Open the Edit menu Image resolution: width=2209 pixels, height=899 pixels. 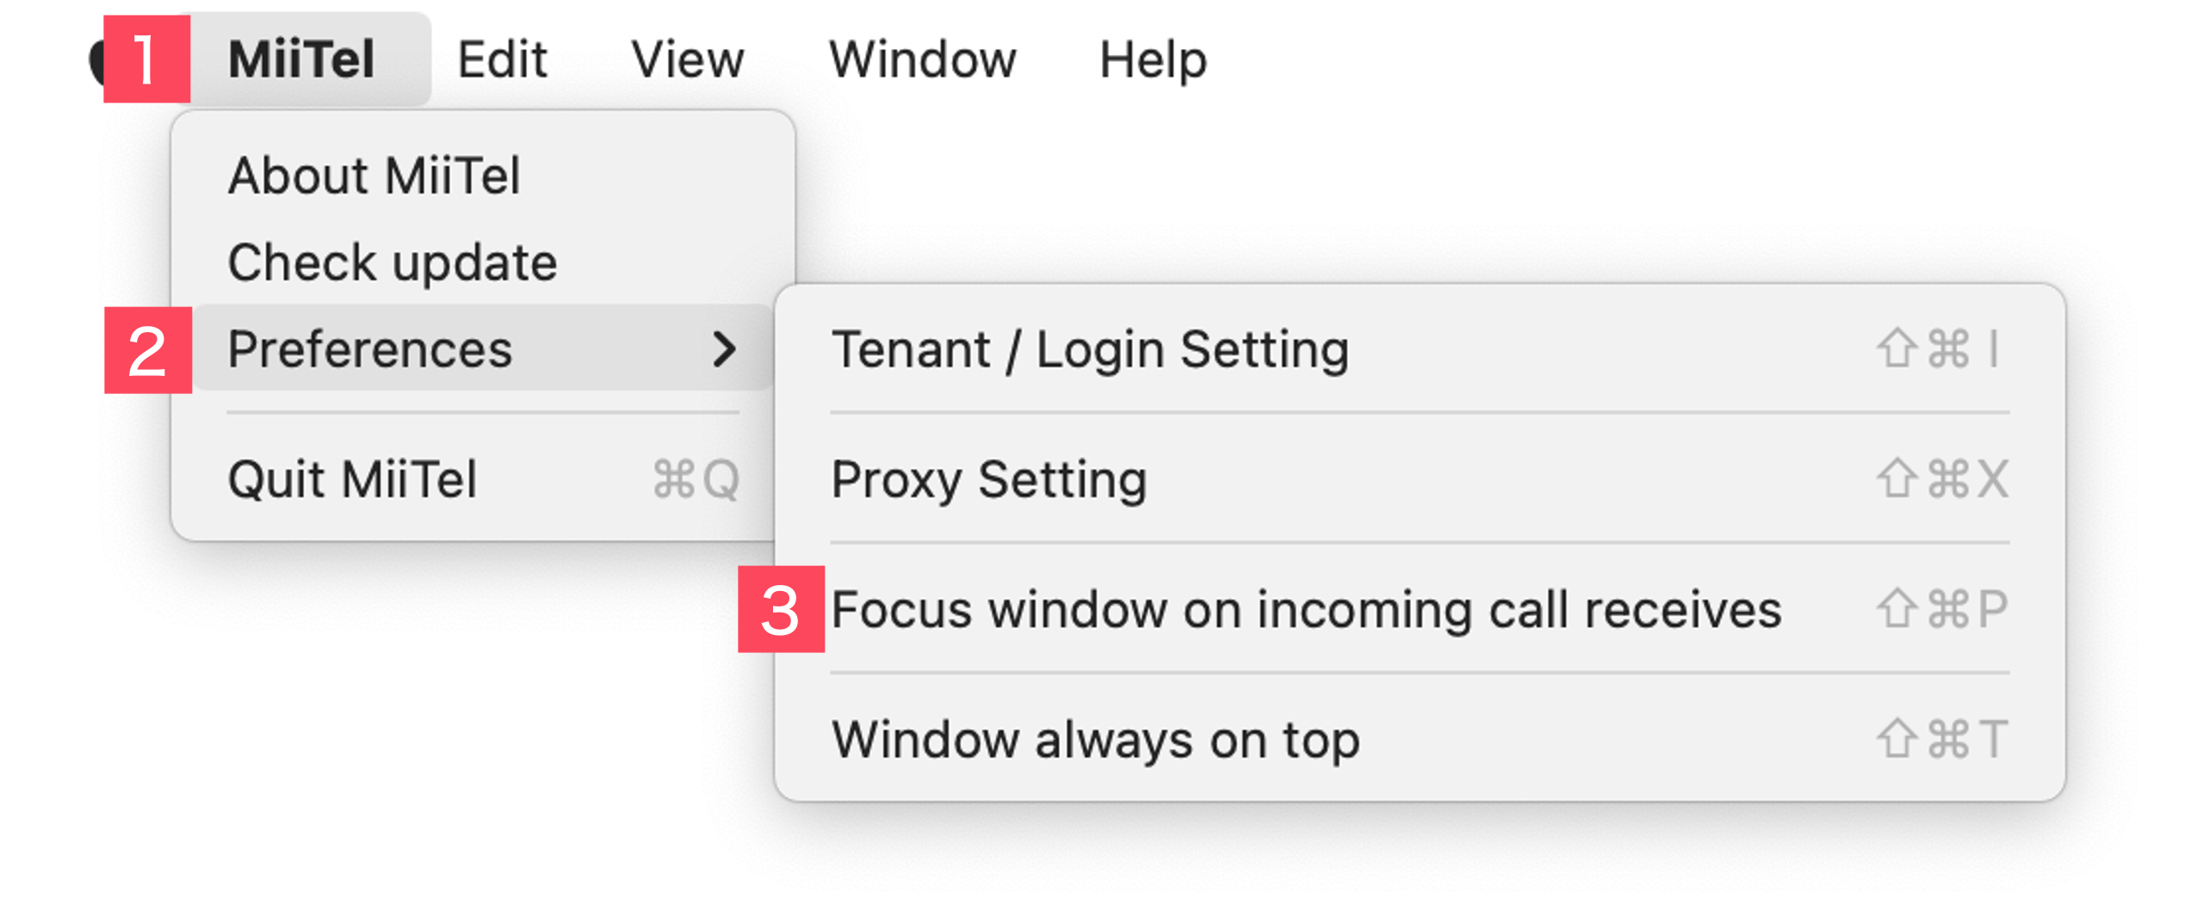(x=502, y=59)
